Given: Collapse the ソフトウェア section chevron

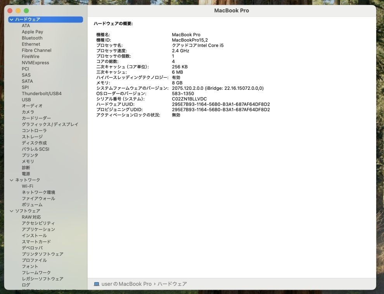Looking at the screenshot, I should point(12,211).
